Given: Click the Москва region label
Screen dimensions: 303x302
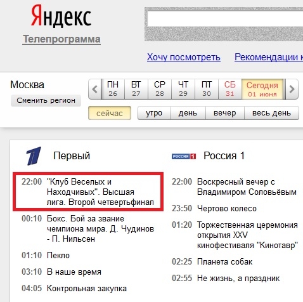Looking at the screenshot, I should click(x=27, y=85).
